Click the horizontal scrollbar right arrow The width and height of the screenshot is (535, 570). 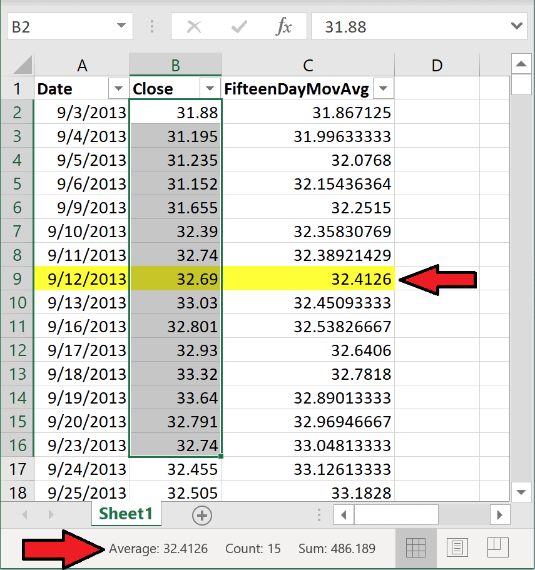pyautogui.click(x=500, y=515)
